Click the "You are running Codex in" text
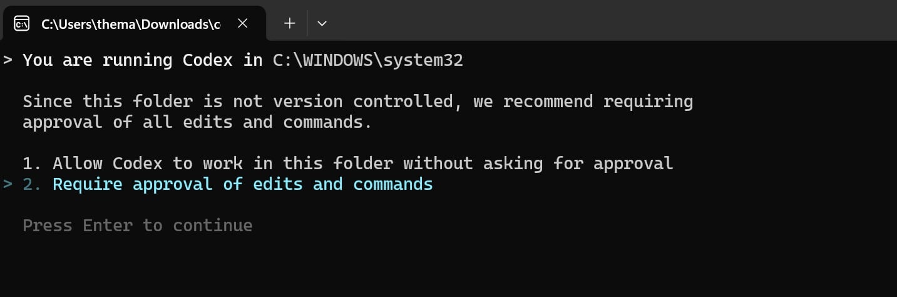The width and height of the screenshot is (897, 297). [142, 60]
